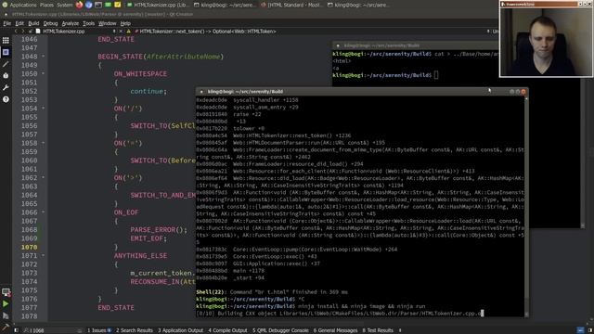
Task: Go back in editor navigation history
Action: pos(16,32)
